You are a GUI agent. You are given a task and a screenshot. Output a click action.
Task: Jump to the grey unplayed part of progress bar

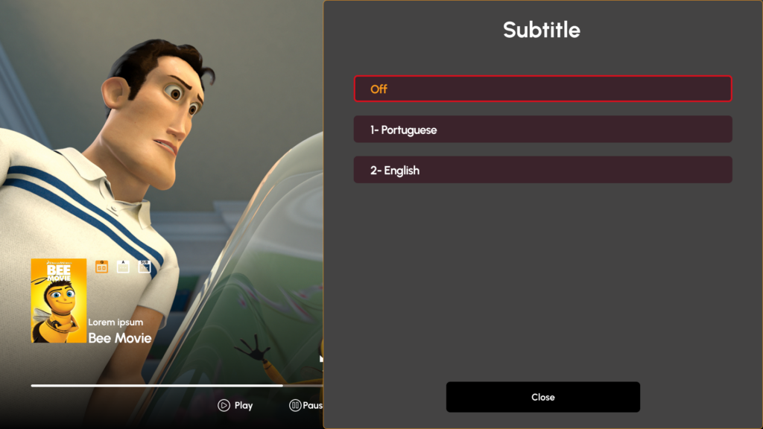tap(303, 386)
